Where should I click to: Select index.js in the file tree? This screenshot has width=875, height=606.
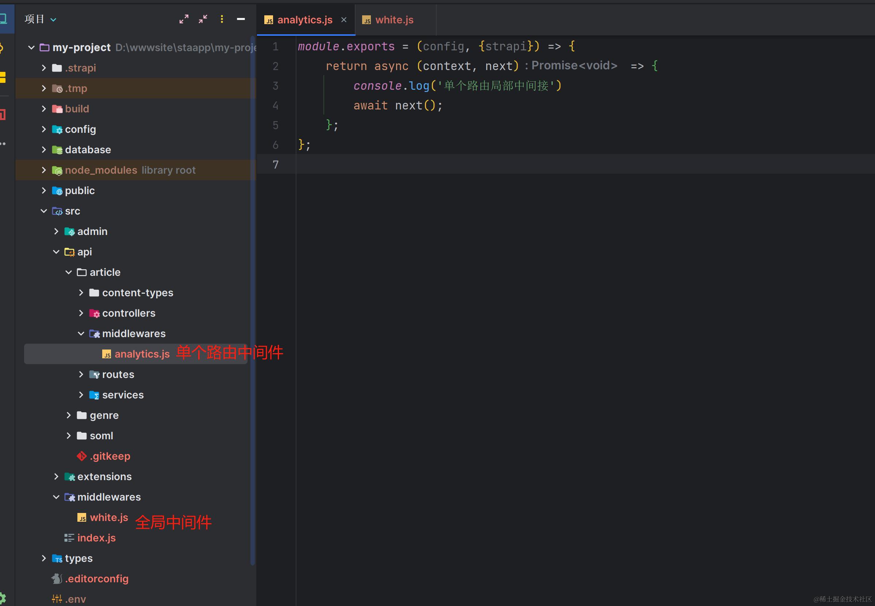pyautogui.click(x=96, y=538)
